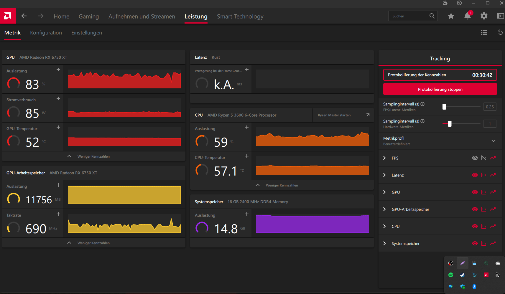The height and width of the screenshot is (294, 505).
Task: Hide GPU-Arbeitsspeicher metrics with eye icon
Action: [475, 209]
